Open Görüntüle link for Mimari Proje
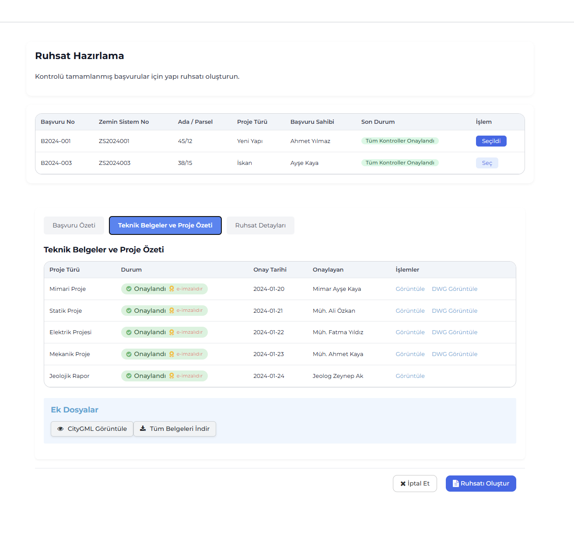The height and width of the screenshot is (552, 574). pyautogui.click(x=410, y=289)
